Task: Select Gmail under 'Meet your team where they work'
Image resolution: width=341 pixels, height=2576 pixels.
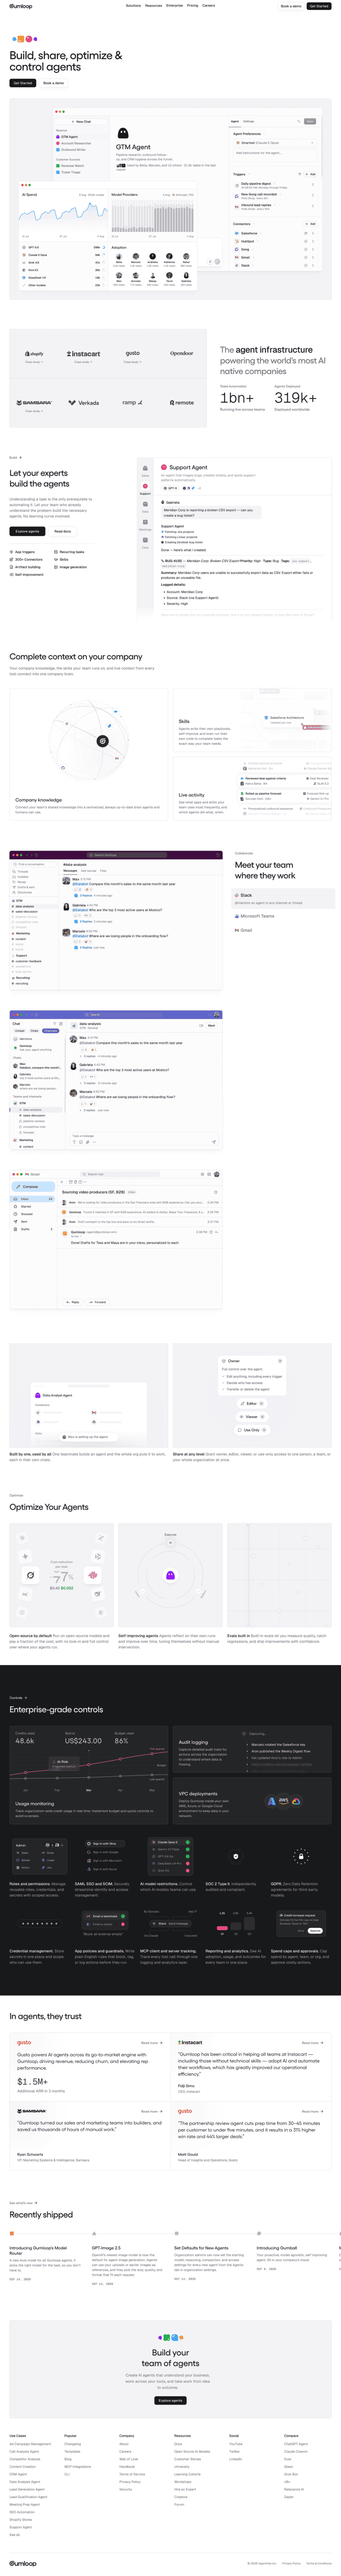Action: coord(243,931)
